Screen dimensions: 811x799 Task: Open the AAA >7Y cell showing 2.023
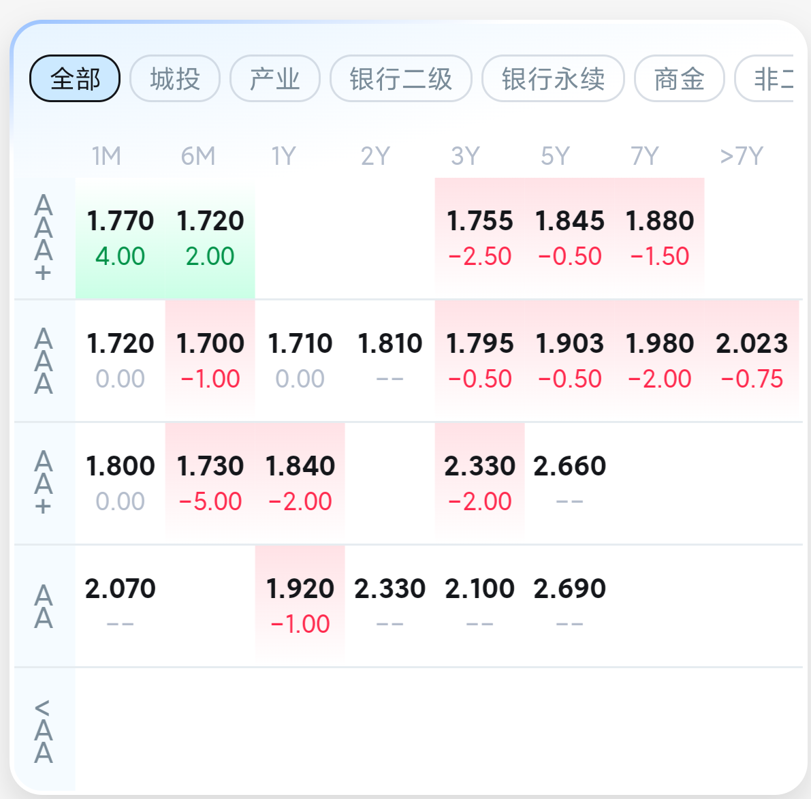752,361
